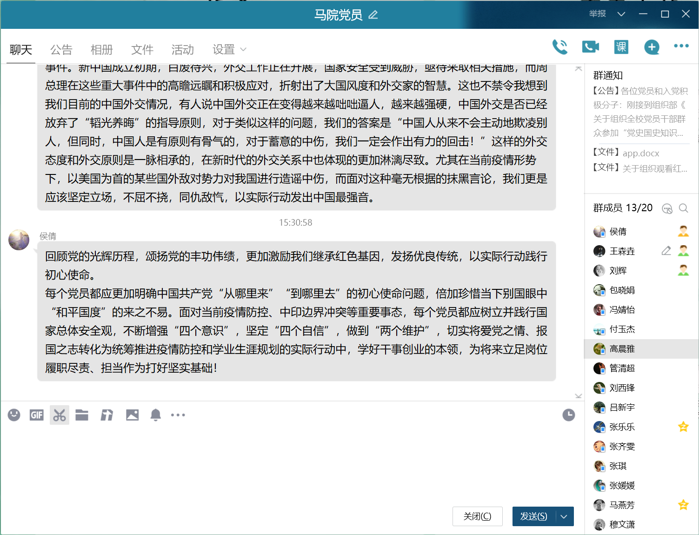
Task: Click the send picture icon
Action: [x=133, y=415]
